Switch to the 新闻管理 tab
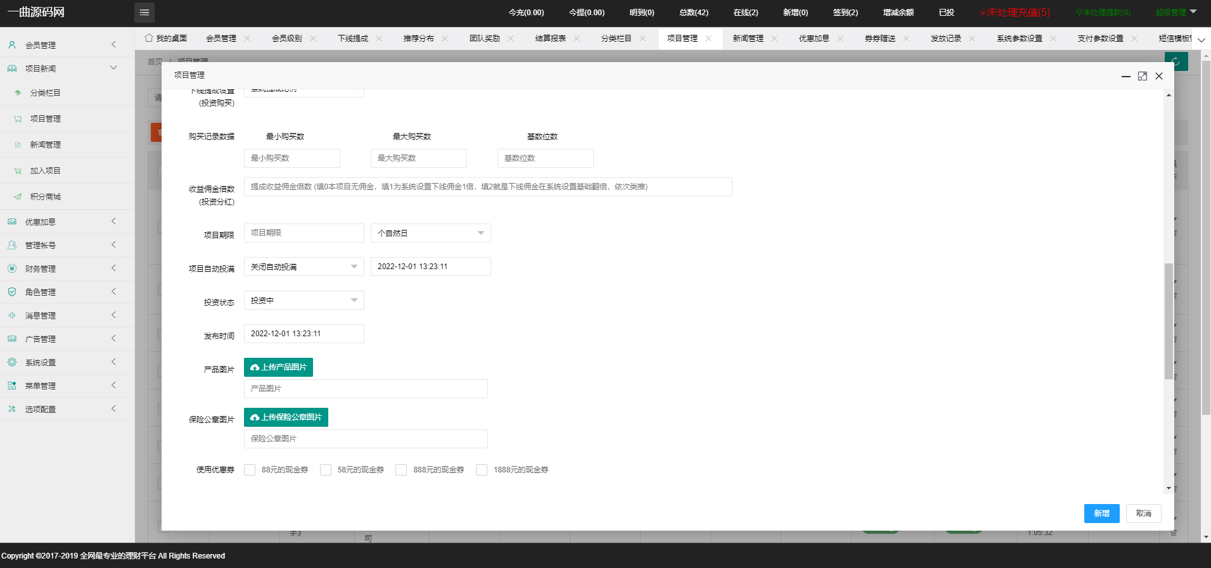 [x=748, y=39]
